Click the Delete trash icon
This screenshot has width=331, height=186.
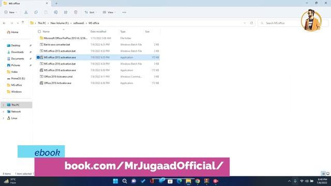[x=76, y=12]
